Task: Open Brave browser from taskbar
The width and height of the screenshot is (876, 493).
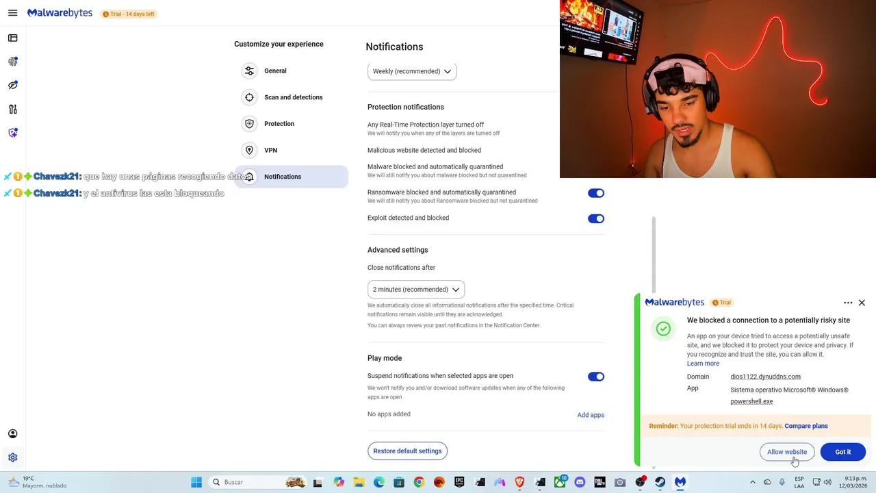Action: point(519,482)
